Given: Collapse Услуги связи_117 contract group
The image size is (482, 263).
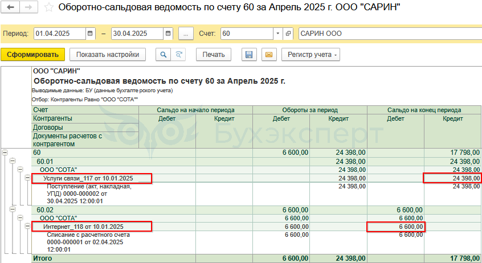Looking at the screenshot, I should 28,178.
